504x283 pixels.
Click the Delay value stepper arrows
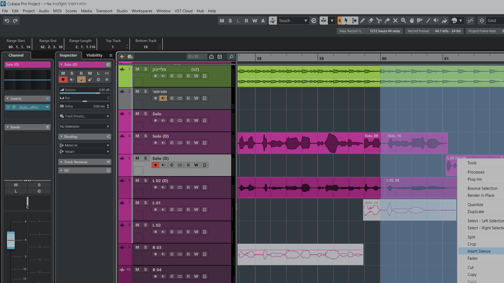108,106
